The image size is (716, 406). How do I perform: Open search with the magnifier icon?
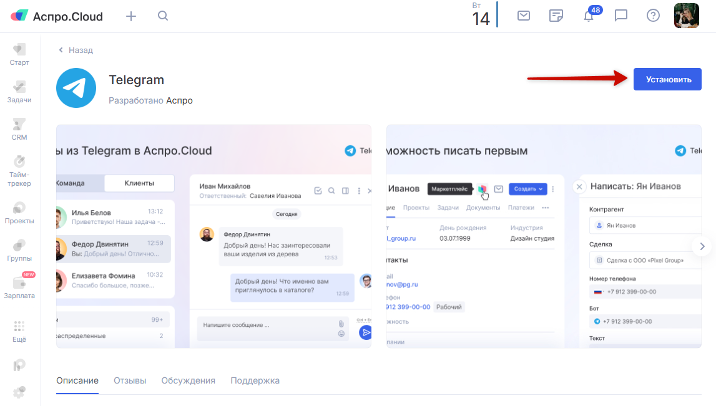click(x=163, y=16)
